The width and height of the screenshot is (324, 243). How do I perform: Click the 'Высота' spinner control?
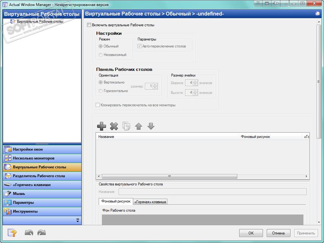pos(191,93)
